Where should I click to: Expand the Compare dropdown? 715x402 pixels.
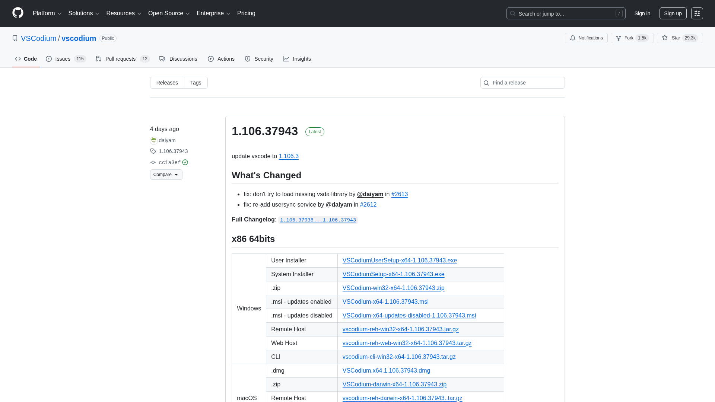(x=166, y=175)
